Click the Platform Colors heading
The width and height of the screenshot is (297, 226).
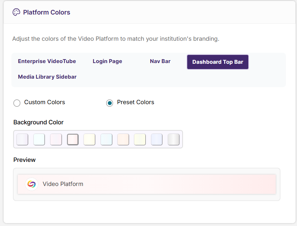point(47,12)
